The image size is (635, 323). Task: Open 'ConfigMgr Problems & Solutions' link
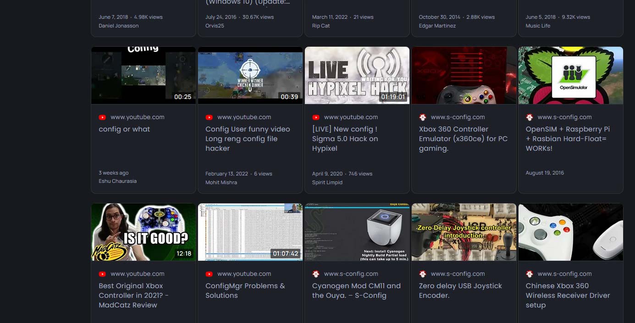point(245,290)
